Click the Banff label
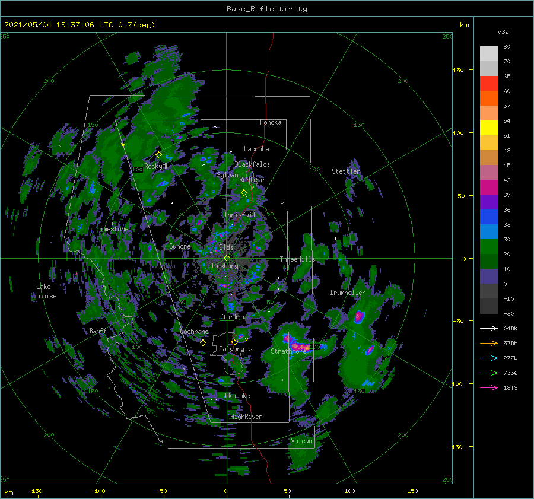534x499 pixels. coord(98,330)
